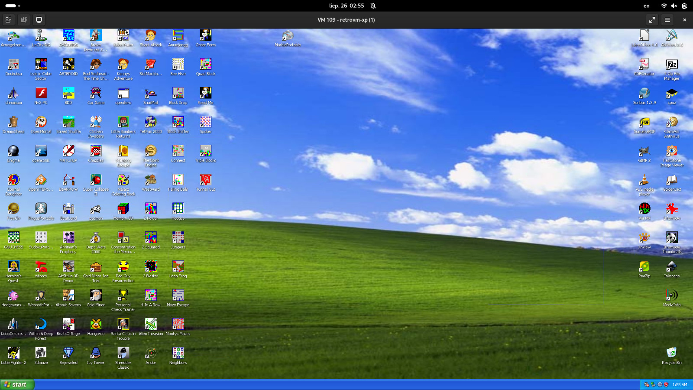693x390 pixels.
Task: Select the Pac-Guy Resurrection icon
Action: click(x=123, y=266)
